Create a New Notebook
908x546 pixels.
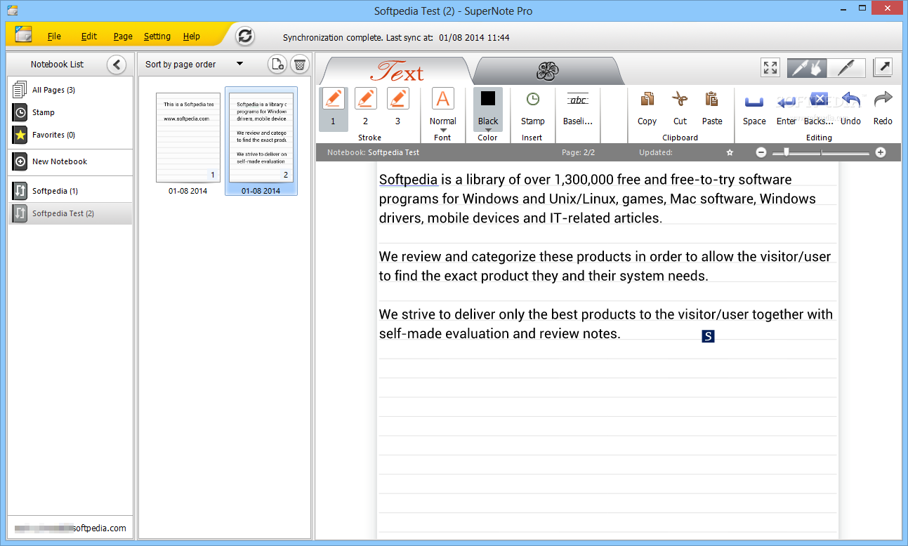pyautogui.click(x=70, y=161)
